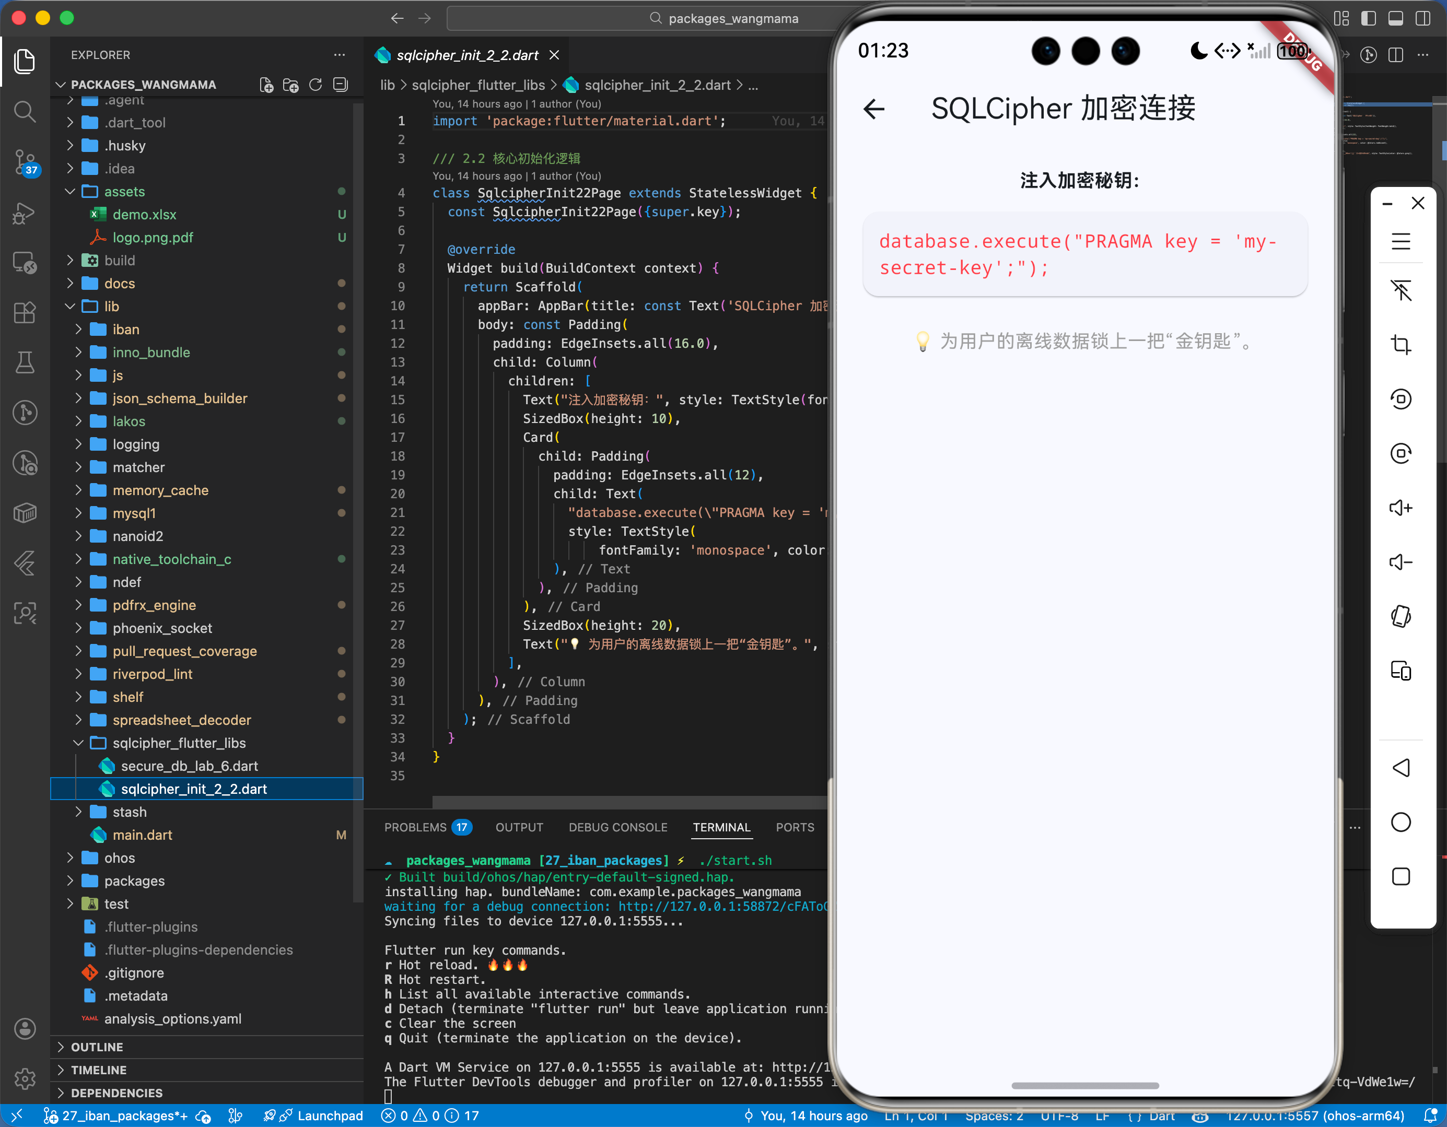This screenshot has width=1447, height=1127.
Task: Click the ohos-arm64 device selector
Action: (x=1314, y=1116)
